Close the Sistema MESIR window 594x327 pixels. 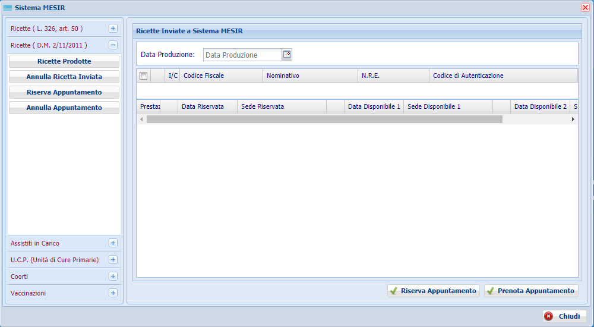click(585, 8)
